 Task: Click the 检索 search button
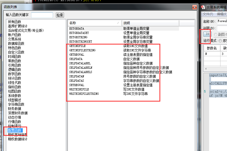(x=60, y=15)
